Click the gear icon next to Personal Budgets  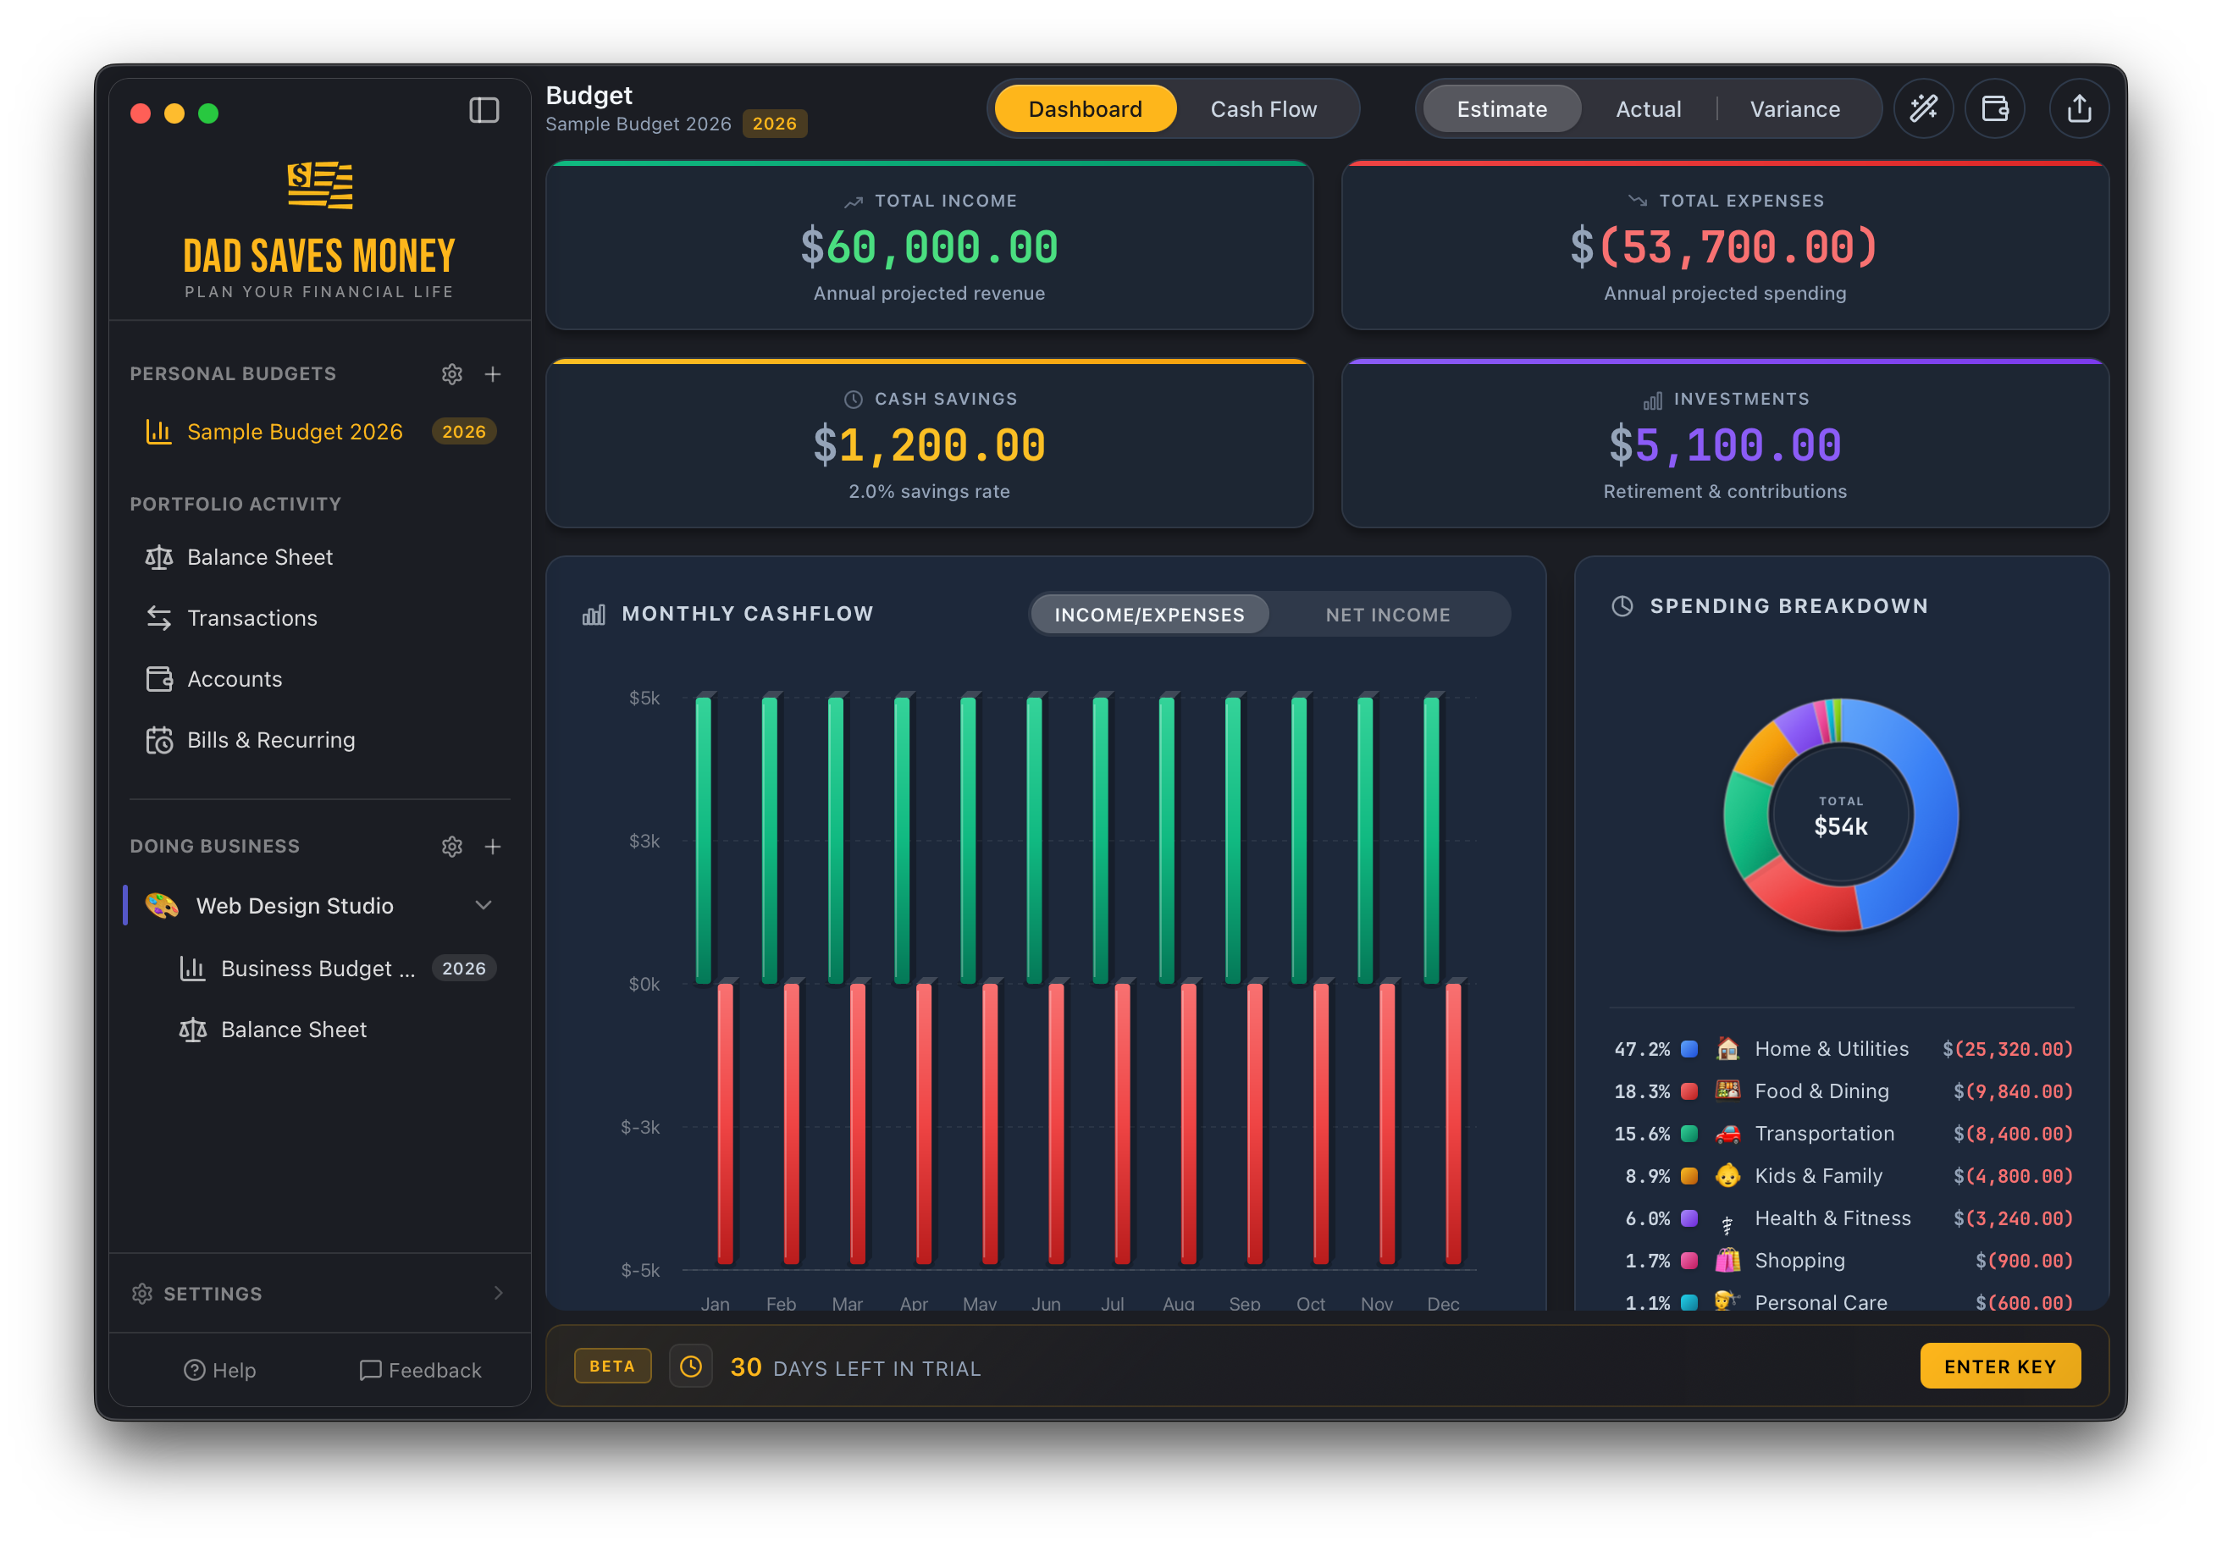click(452, 373)
